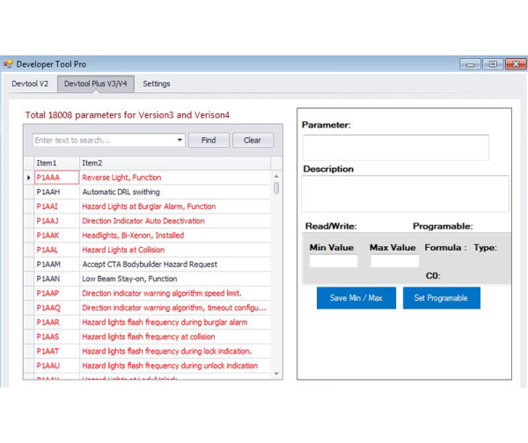This screenshot has width=528, height=443.
Task: Click the Description text area
Action: 405,193
